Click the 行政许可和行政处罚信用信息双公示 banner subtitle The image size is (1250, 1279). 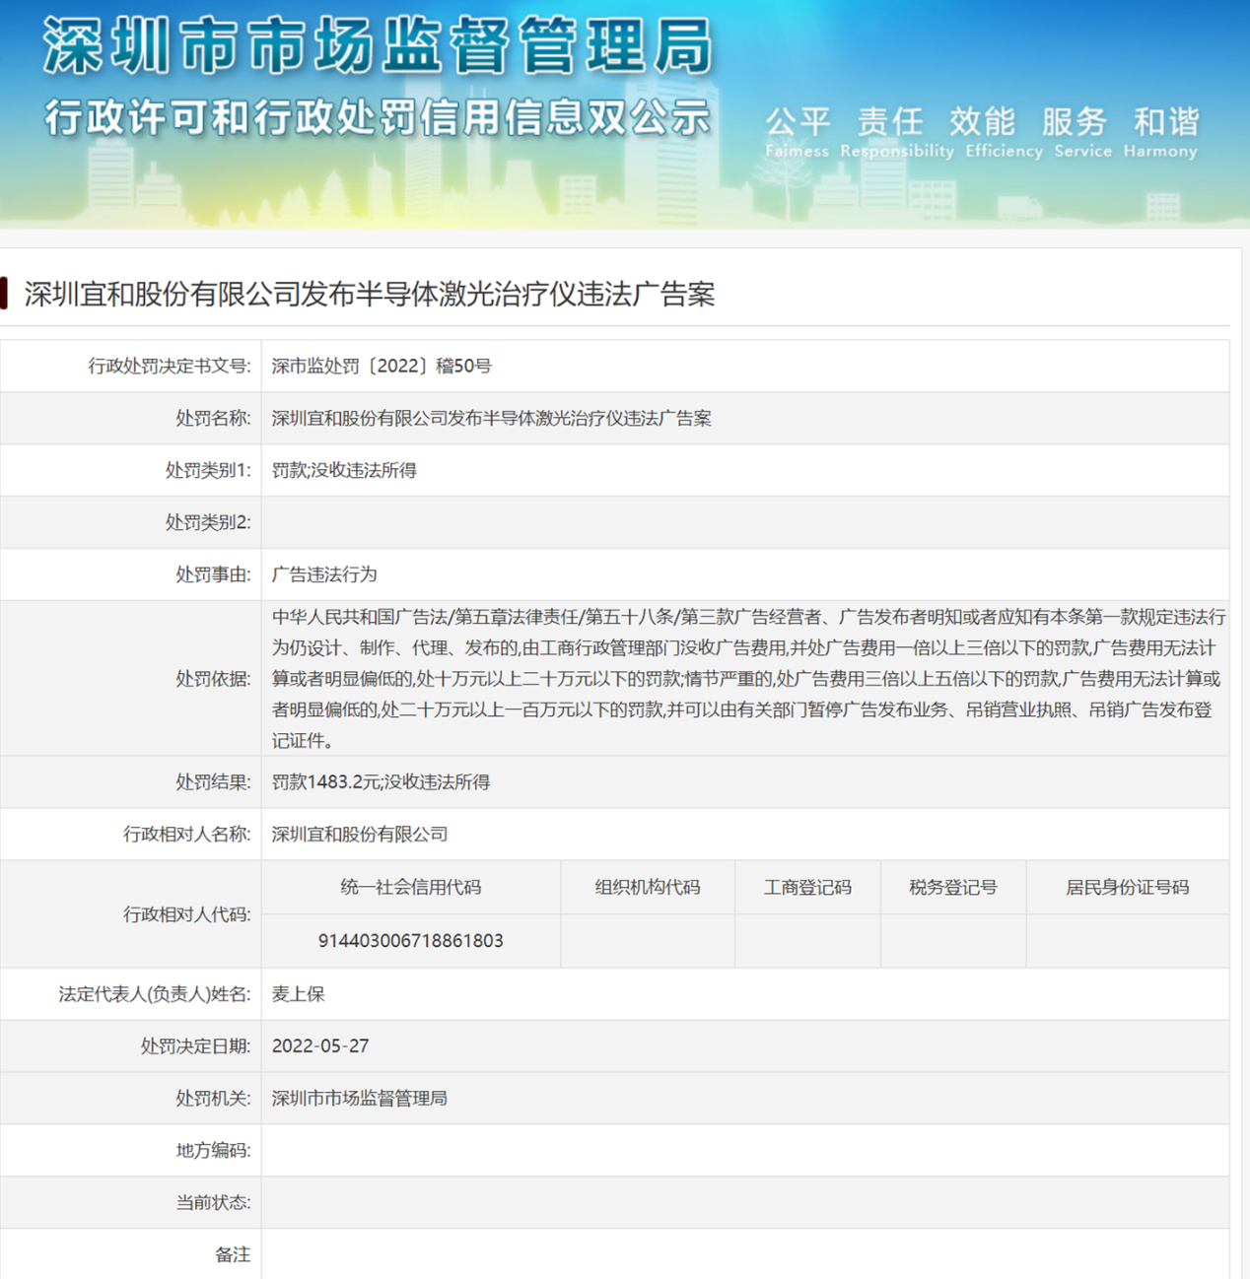coord(378,118)
